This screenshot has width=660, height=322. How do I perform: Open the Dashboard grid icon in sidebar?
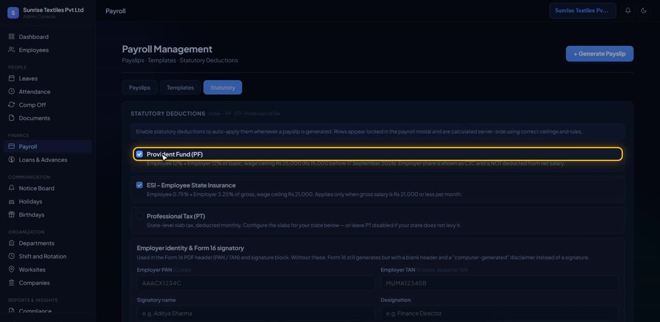(x=12, y=37)
